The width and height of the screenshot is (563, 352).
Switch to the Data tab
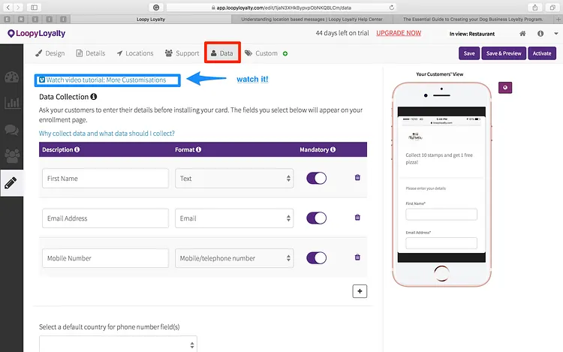click(222, 53)
